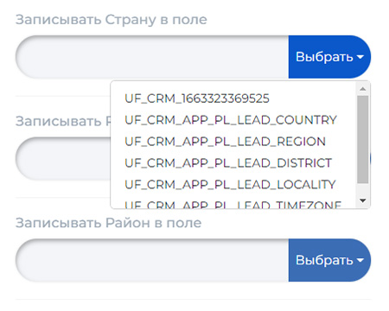389x311 pixels.
Task: Focus the Страна text input field
Action: point(152,57)
